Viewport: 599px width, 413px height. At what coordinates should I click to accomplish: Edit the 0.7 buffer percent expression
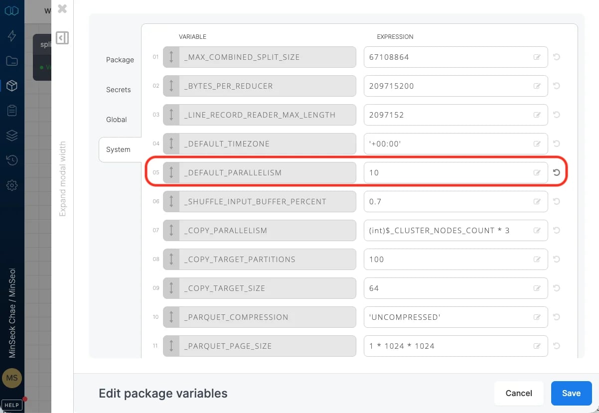pos(456,201)
